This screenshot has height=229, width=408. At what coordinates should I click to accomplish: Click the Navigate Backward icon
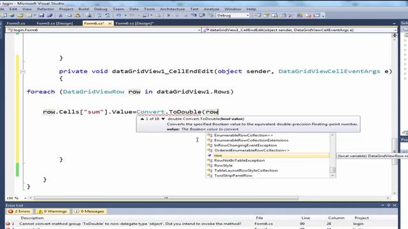pyautogui.click(x=145, y=15)
